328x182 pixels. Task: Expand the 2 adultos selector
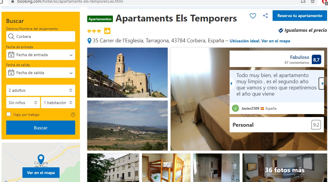pyautogui.click(x=41, y=90)
